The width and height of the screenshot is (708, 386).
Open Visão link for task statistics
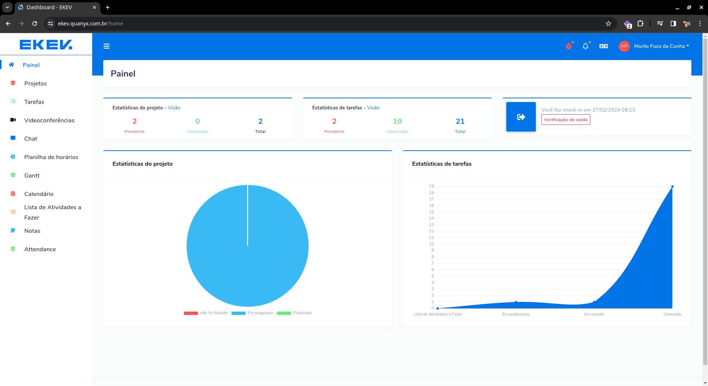point(373,108)
